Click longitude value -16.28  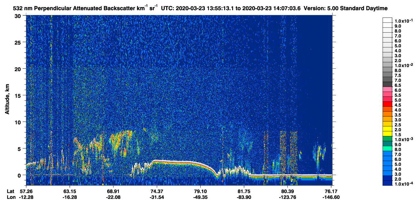[x=70, y=197]
